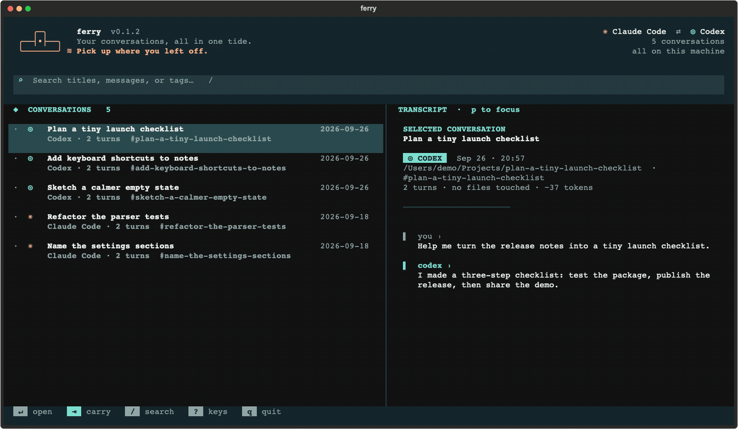Click the tag '#plan-a-tiny-launch-checklist' in the conversation list

(201, 139)
